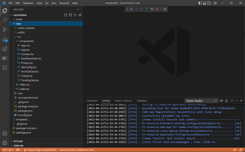The width and height of the screenshot is (245, 152).
Task: Expand the templates folder
Action: [46, 119]
